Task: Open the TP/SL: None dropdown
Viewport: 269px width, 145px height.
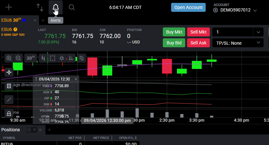Action: click(x=238, y=43)
